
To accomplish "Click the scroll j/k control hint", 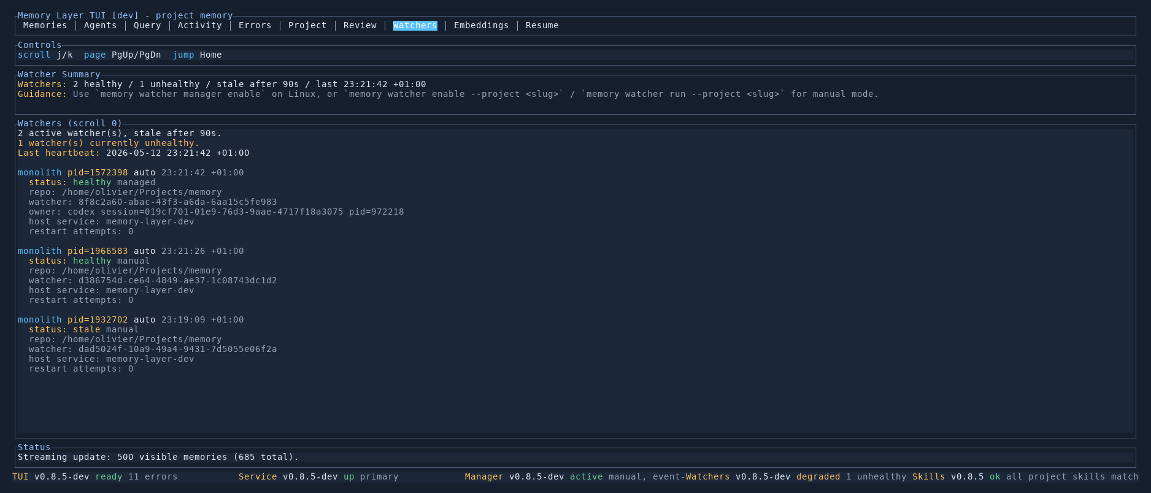I will coord(45,55).
